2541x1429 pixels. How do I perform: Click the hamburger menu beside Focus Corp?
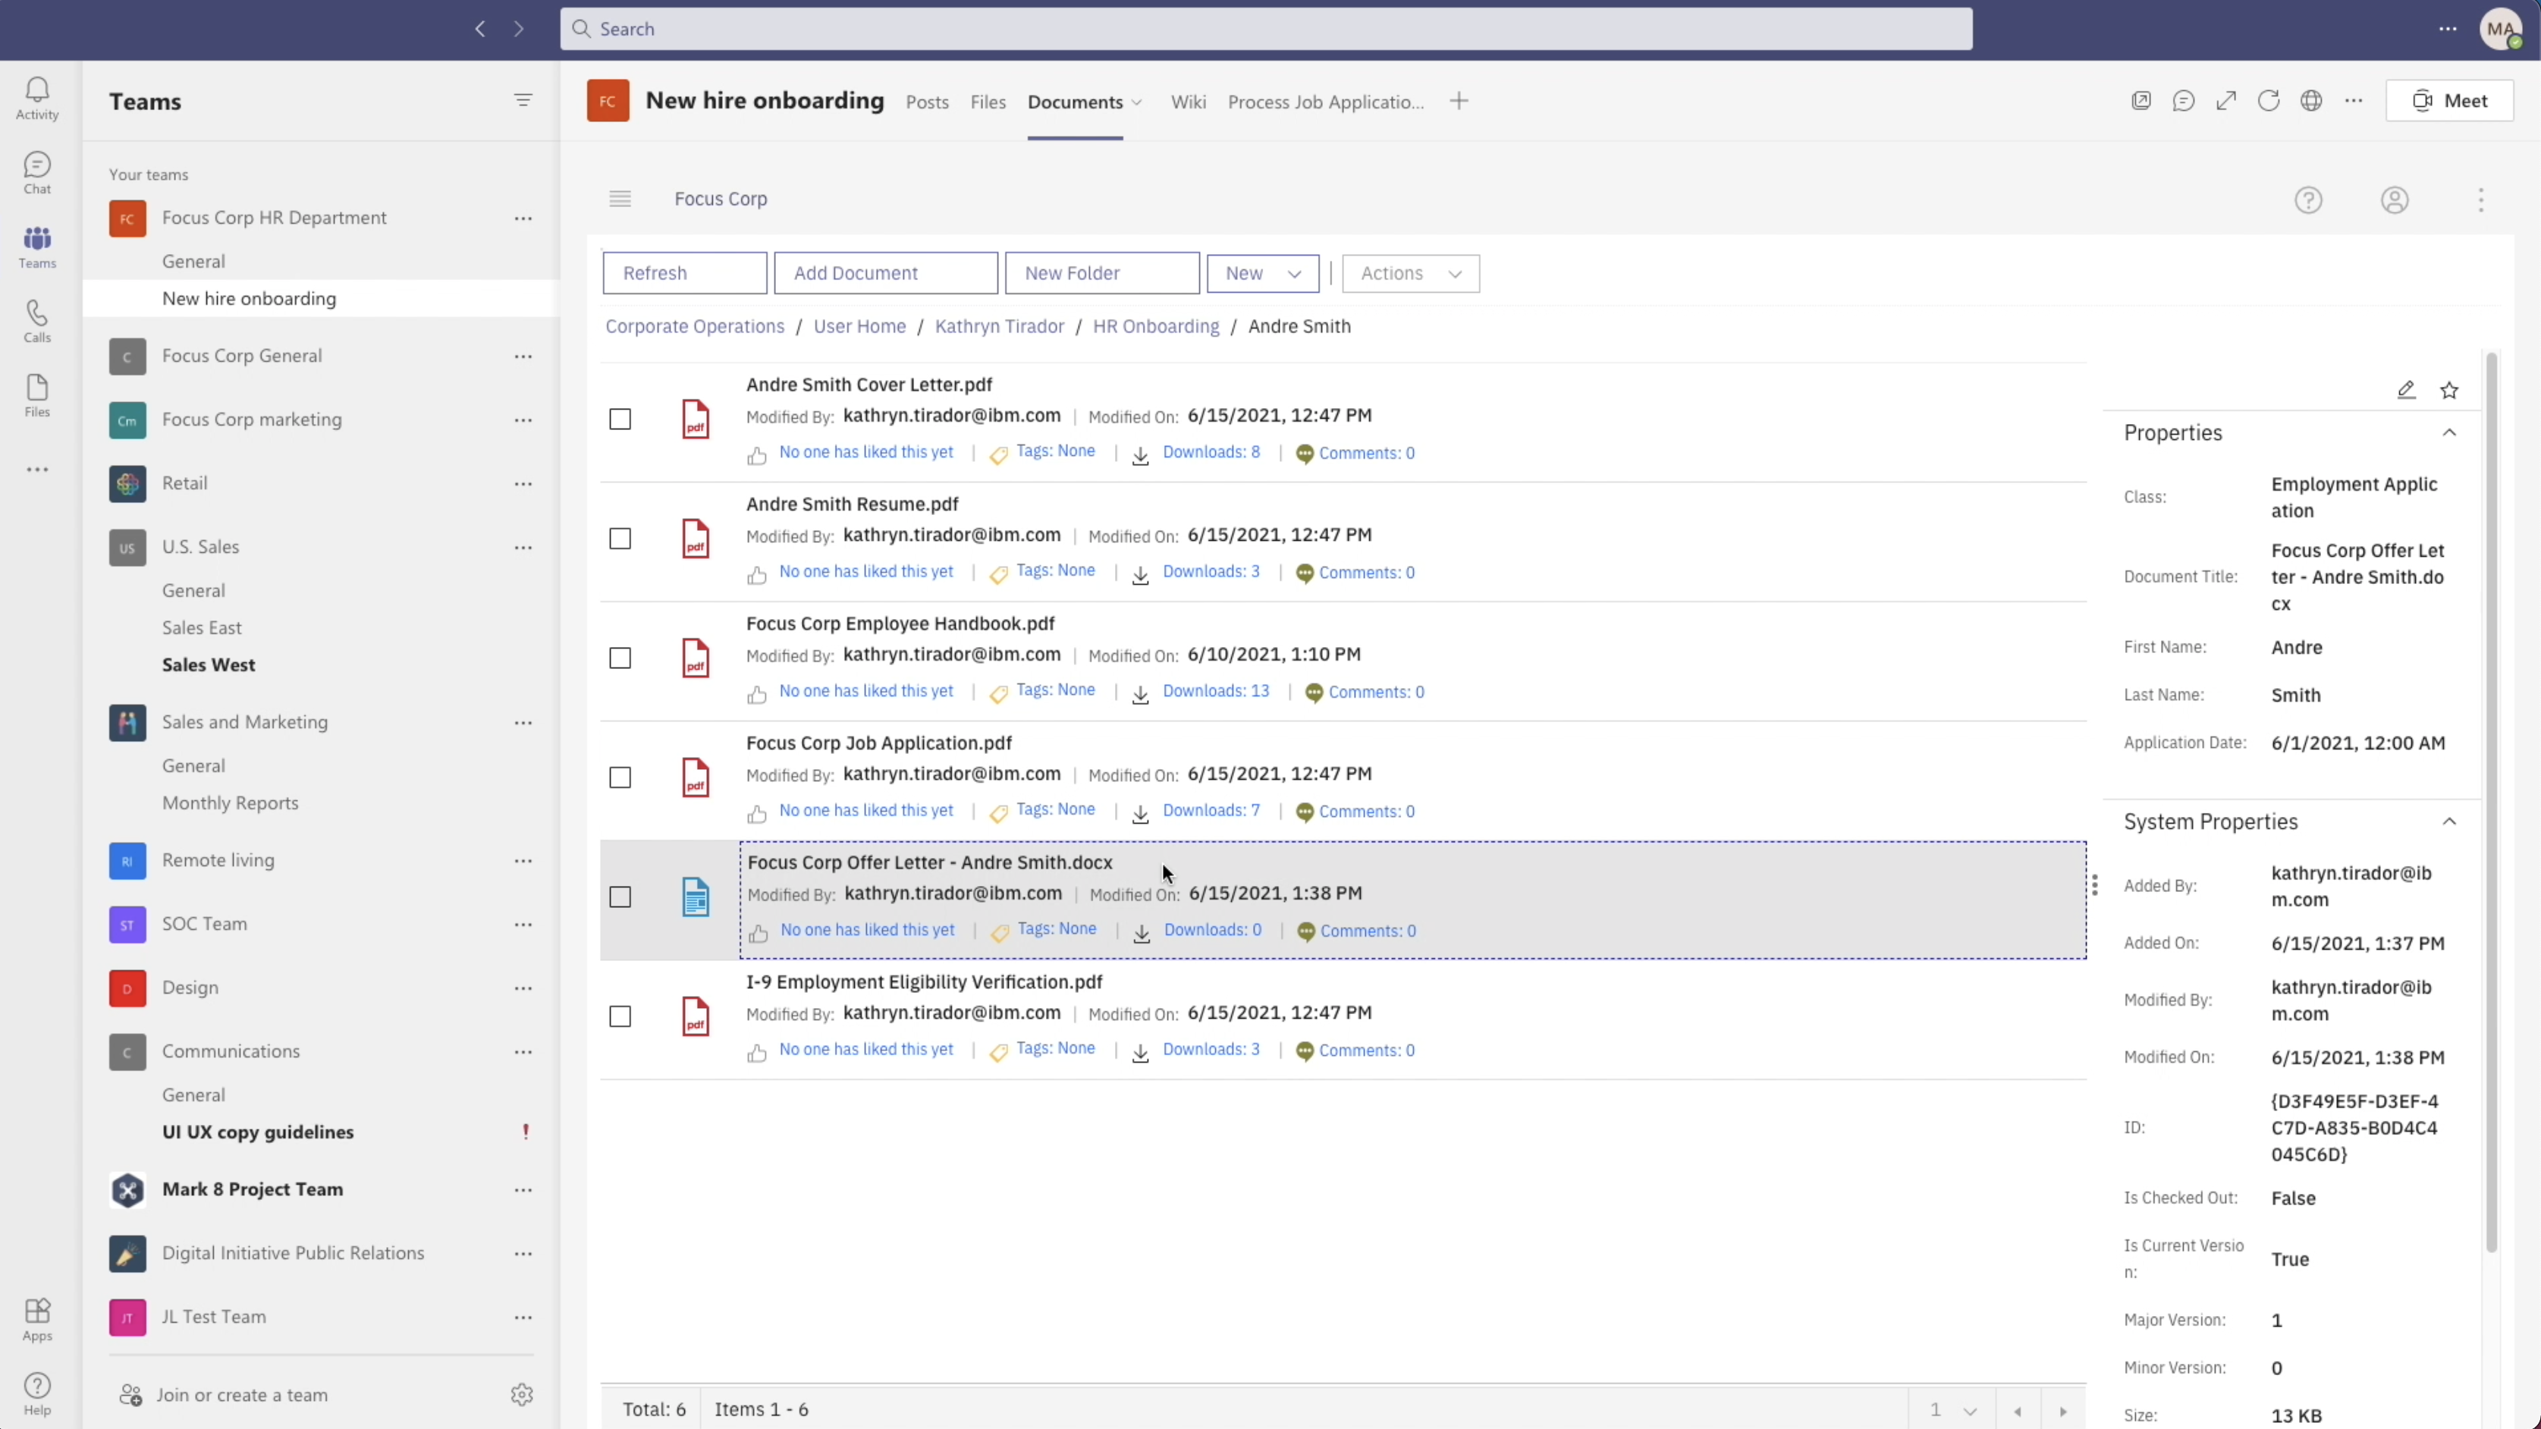click(620, 199)
